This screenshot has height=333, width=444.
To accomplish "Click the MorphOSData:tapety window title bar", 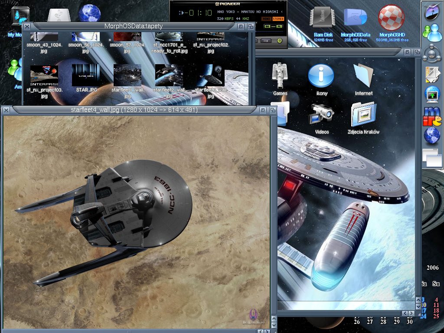I will pos(134,26).
